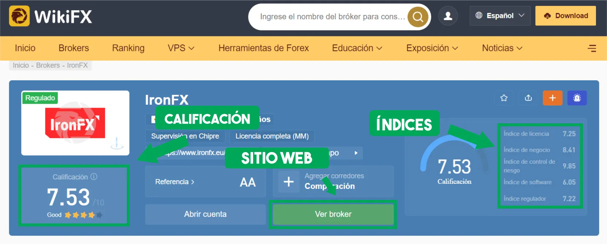This screenshot has width=607, height=244.
Task: Click Índice de licencia 7.25 row
Action: 540,133
